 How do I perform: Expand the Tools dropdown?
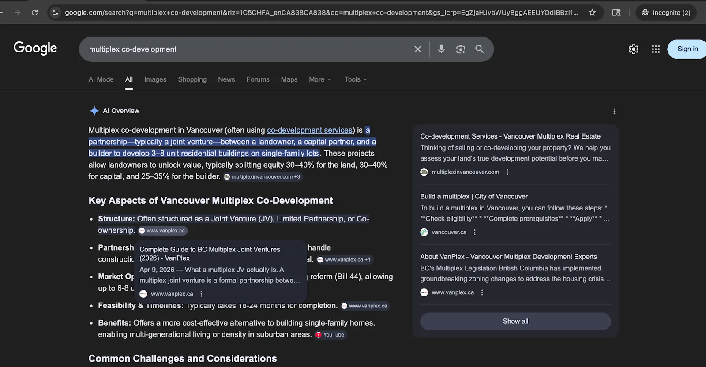click(x=356, y=79)
